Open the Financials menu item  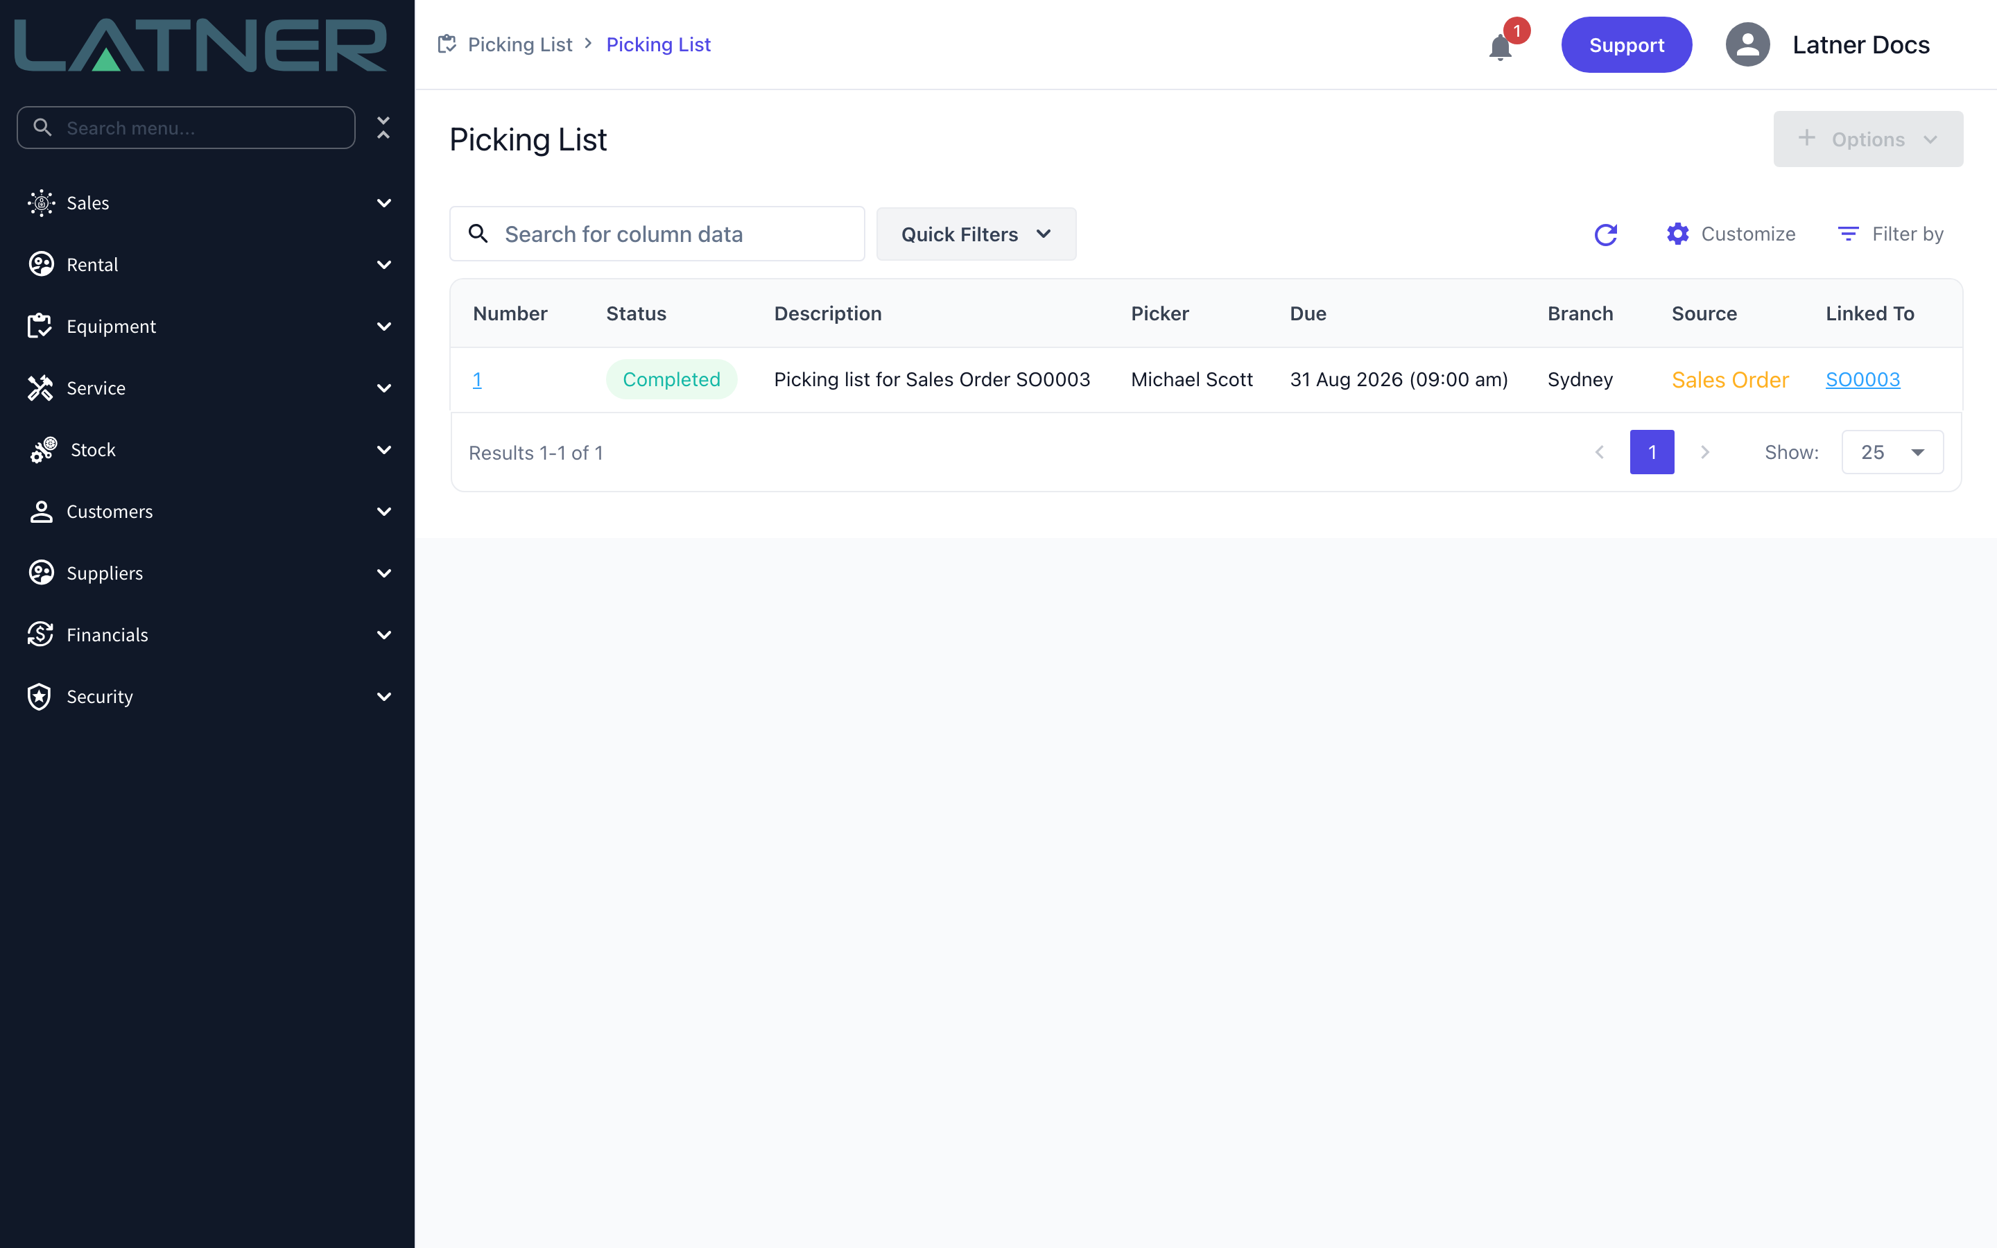pyautogui.click(x=207, y=634)
